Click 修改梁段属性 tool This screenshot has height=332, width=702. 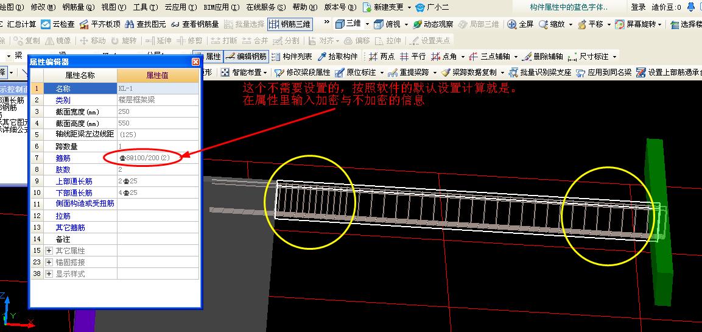pos(302,72)
